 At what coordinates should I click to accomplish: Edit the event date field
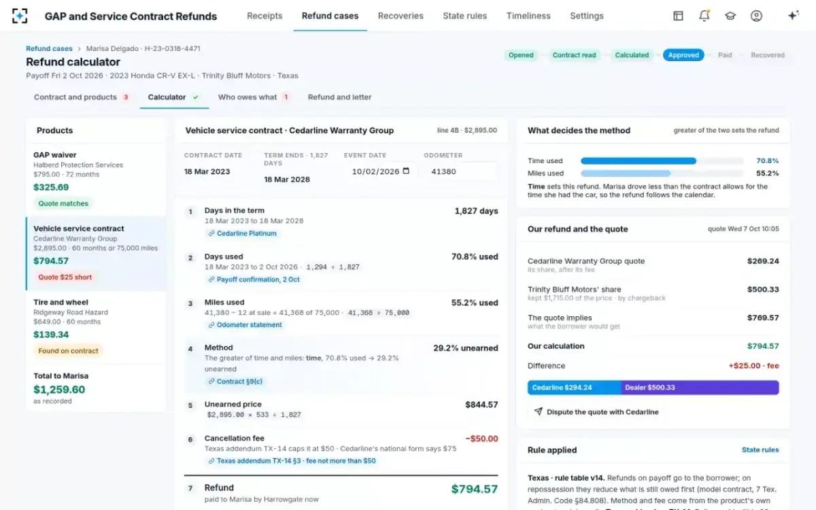[x=381, y=171]
